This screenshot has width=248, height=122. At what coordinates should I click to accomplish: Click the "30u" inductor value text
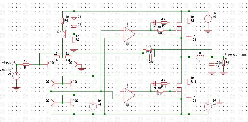[200, 53]
